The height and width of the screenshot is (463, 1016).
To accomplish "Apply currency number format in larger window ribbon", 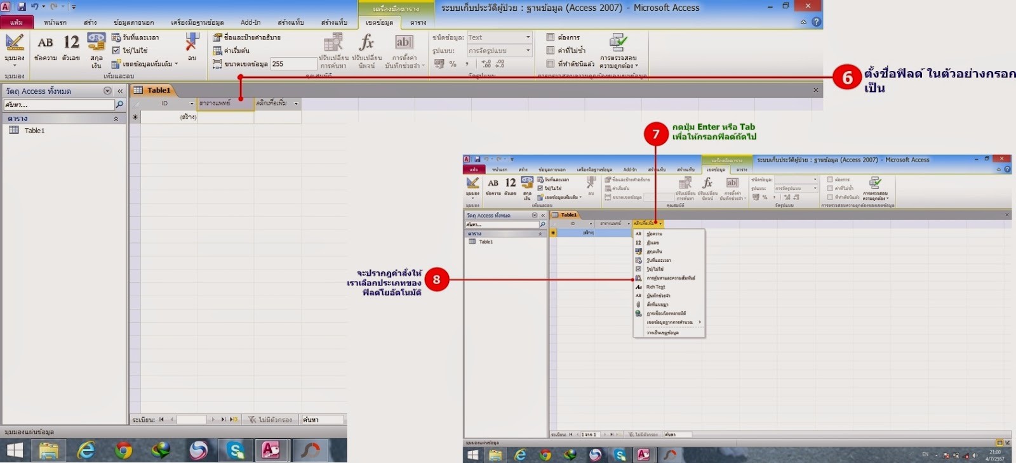I will click(x=439, y=64).
